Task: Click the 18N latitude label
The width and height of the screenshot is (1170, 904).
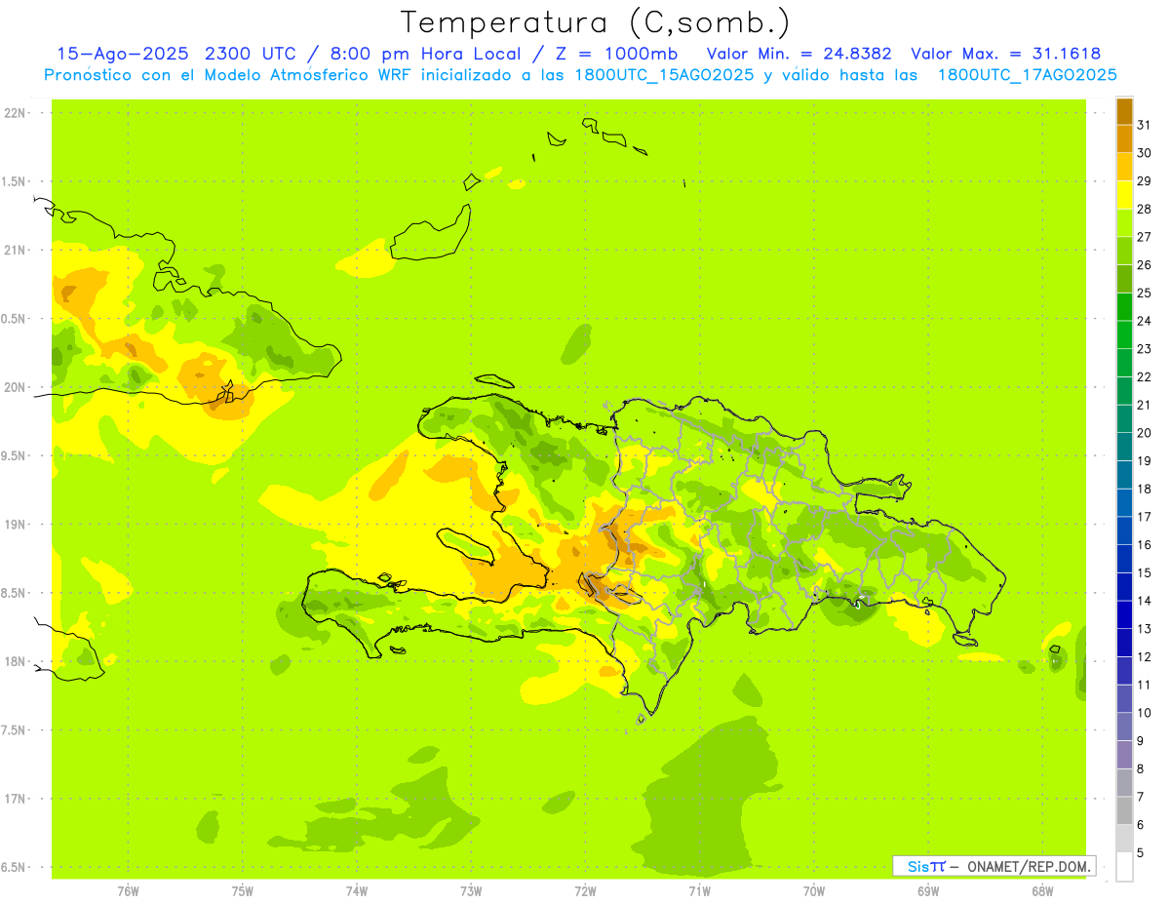Action: pos(15,662)
